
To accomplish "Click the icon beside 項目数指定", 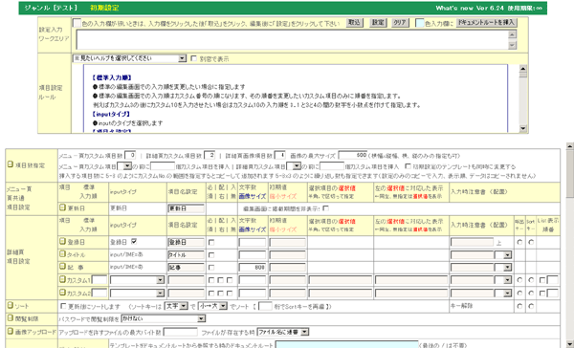I will pos(11,164).
